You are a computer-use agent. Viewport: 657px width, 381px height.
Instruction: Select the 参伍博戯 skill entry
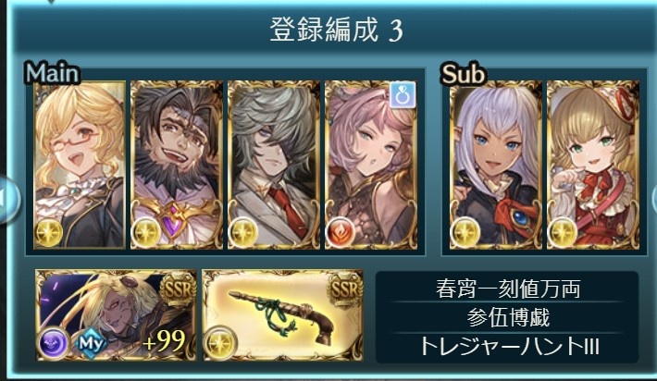[508, 318]
